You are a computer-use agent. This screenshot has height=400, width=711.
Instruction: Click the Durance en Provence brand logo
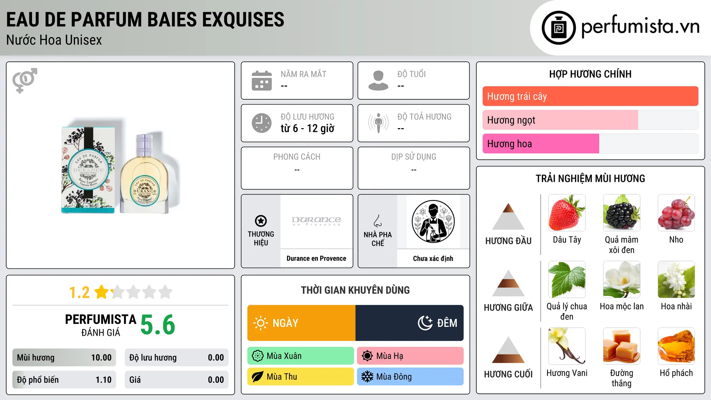[x=316, y=221]
